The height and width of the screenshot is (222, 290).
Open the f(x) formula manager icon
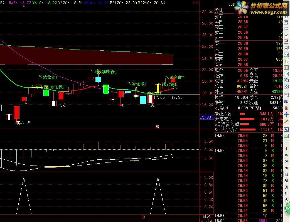click(x=286, y=80)
